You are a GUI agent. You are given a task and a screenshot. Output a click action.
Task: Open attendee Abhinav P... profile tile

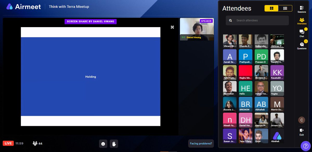click(x=277, y=41)
